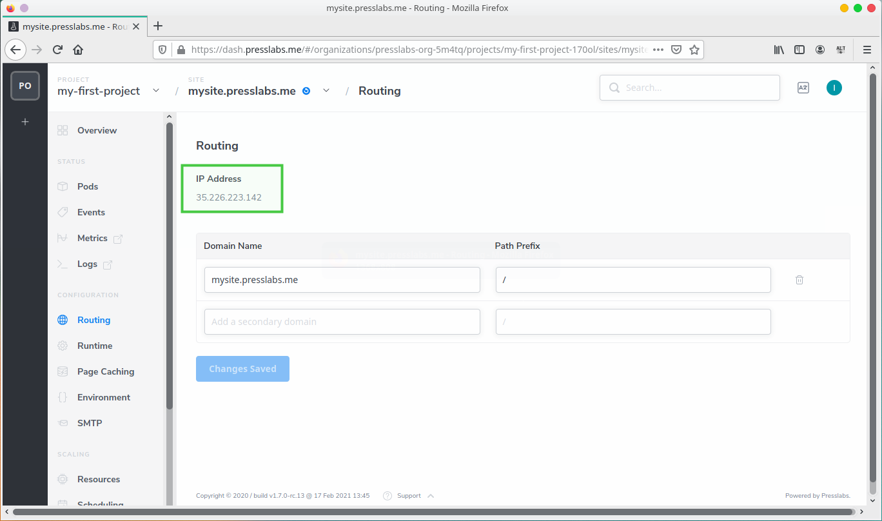This screenshot has height=521, width=882.
Task: View site security via the padlock icon
Action: [x=180, y=50]
